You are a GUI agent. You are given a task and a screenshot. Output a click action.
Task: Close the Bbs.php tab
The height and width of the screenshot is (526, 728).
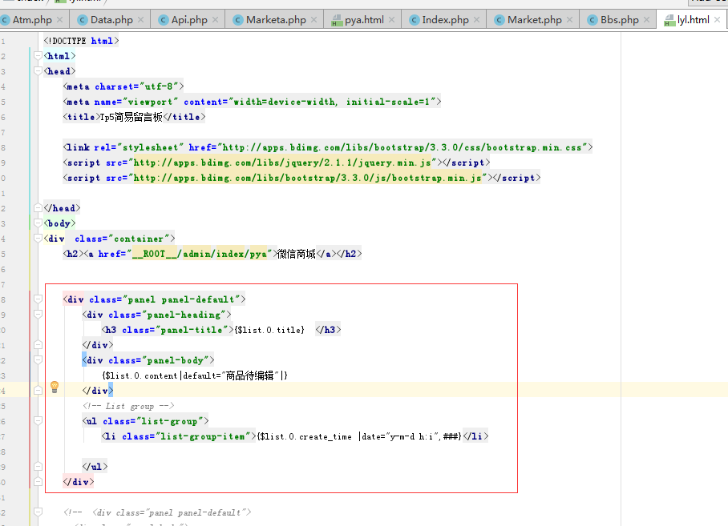pos(646,20)
